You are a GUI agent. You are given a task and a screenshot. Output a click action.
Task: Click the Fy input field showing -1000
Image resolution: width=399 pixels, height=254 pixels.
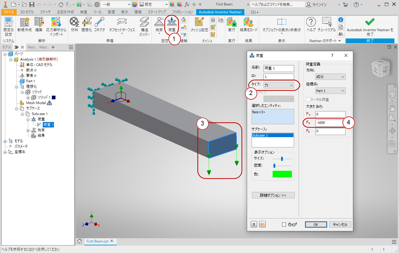point(330,123)
